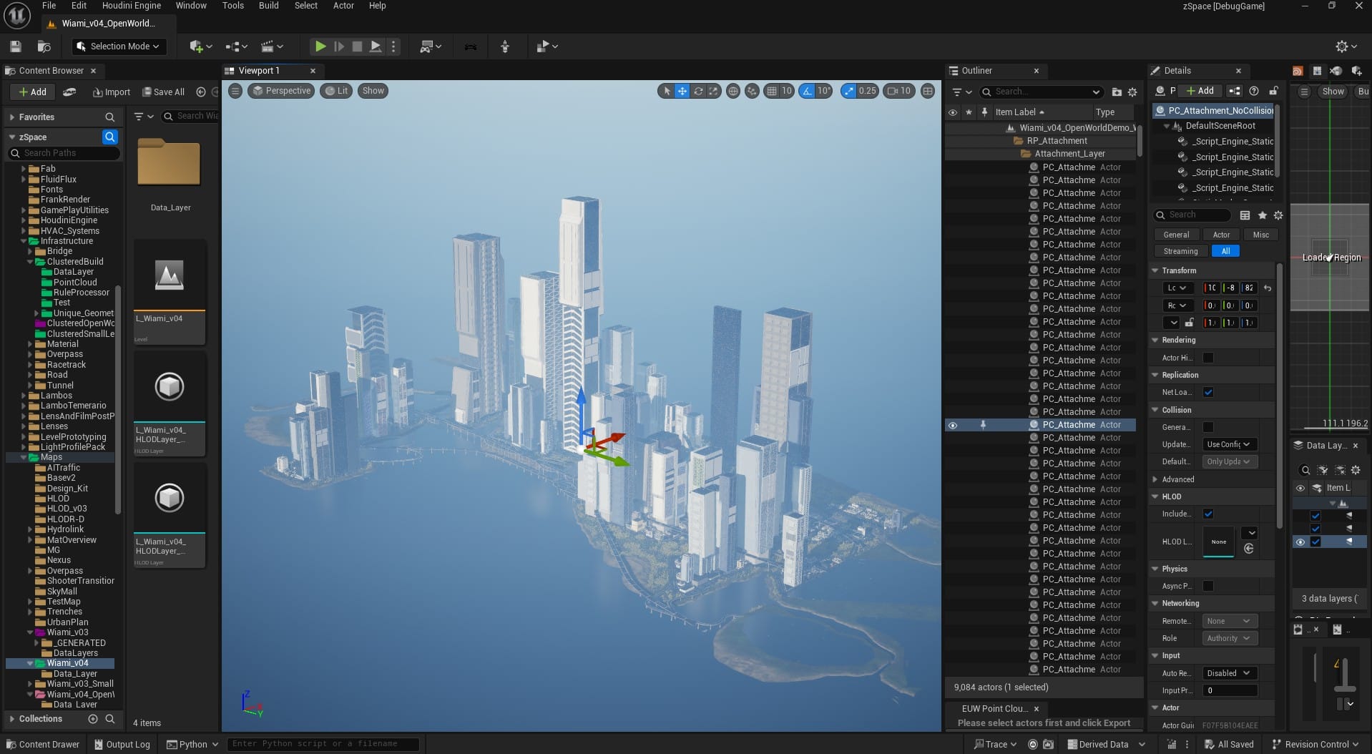Click All Saved in the status bar
The height and width of the screenshot is (754, 1372).
pos(1229,744)
